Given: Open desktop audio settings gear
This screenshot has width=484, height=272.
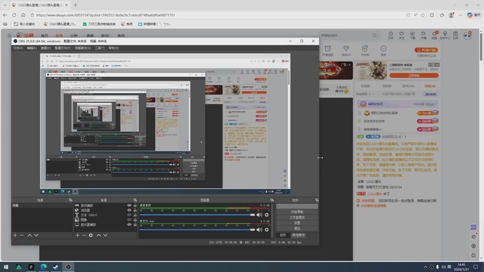Looking at the screenshot, I should [267, 215].
